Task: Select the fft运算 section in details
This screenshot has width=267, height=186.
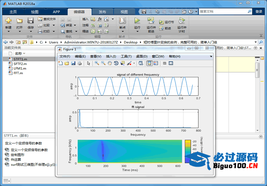Action: point(16,159)
